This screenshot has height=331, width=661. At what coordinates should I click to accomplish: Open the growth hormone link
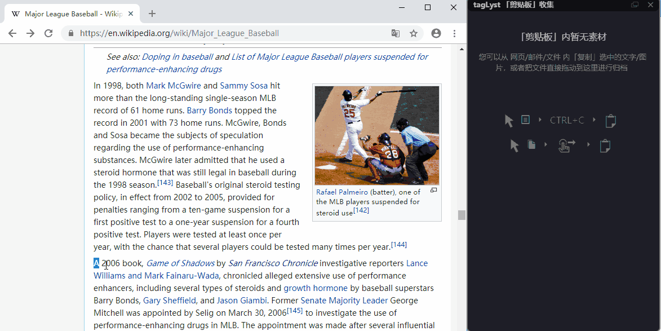[x=316, y=288]
